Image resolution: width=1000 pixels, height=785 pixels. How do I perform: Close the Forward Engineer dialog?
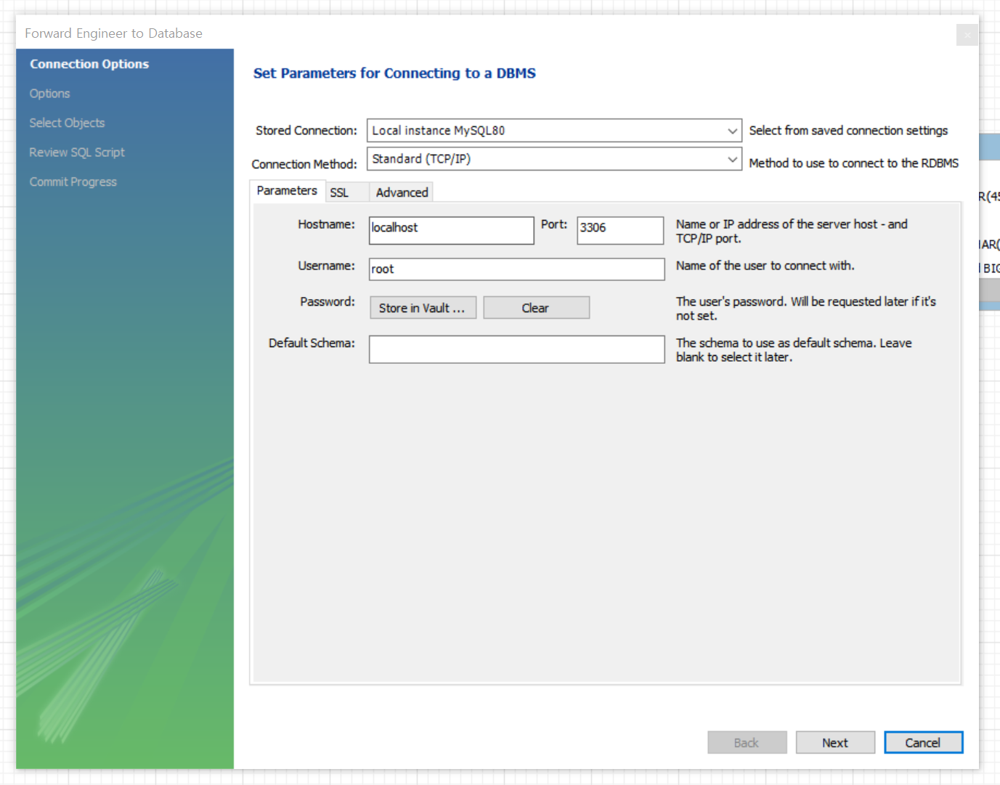[967, 34]
